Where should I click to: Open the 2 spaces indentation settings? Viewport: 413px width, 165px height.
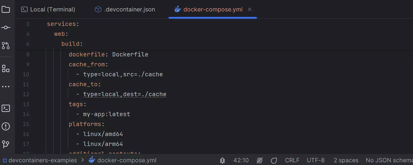346,160
